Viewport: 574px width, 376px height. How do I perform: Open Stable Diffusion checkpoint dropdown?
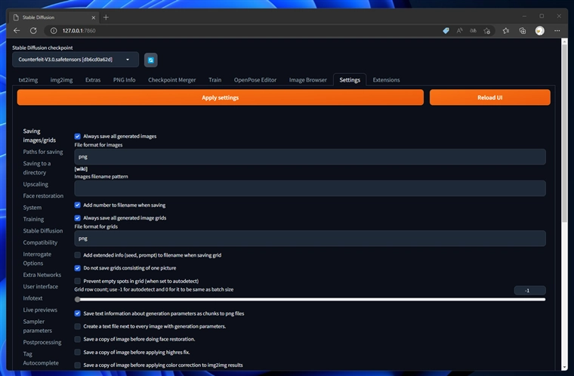click(x=76, y=60)
